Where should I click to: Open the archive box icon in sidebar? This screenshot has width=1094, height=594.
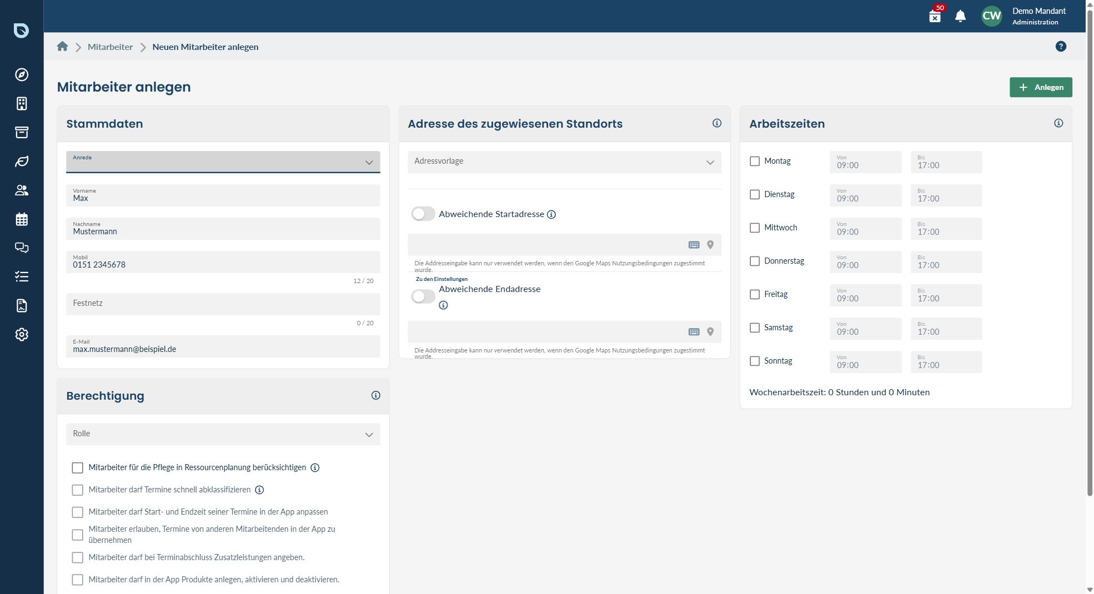(22, 132)
